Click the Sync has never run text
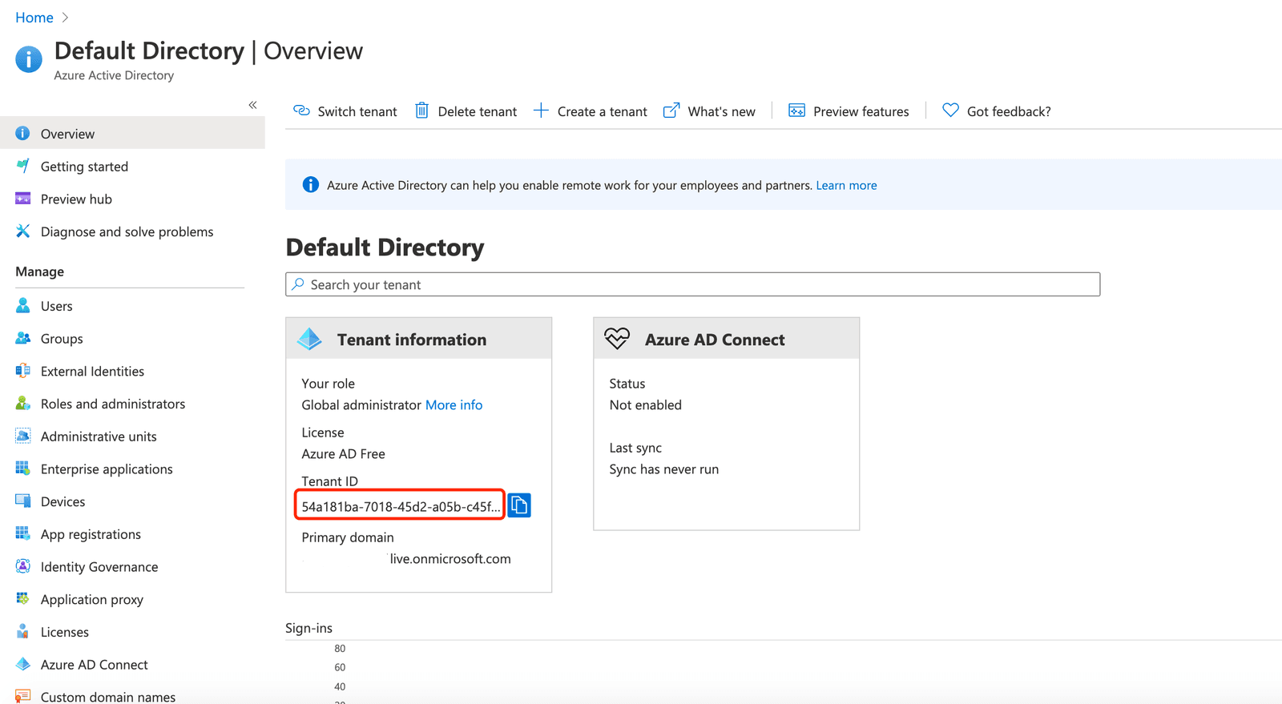The height and width of the screenshot is (704, 1282). [663, 469]
